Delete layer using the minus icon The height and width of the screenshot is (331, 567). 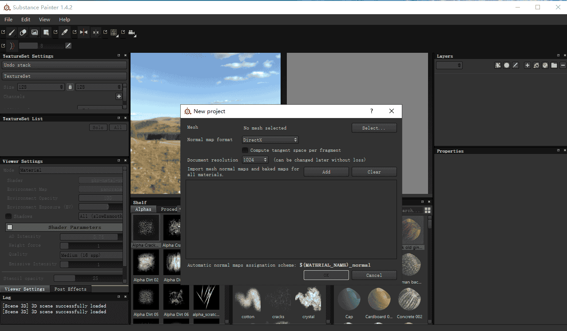(x=562, y=65)
